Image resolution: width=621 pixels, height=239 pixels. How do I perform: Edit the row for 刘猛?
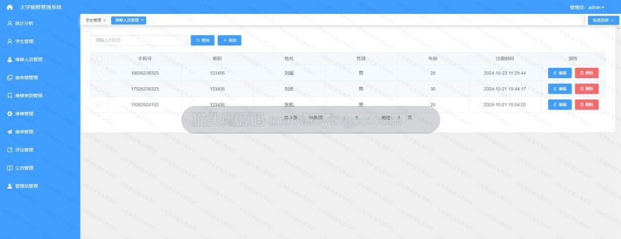click(x=560, y=73)
